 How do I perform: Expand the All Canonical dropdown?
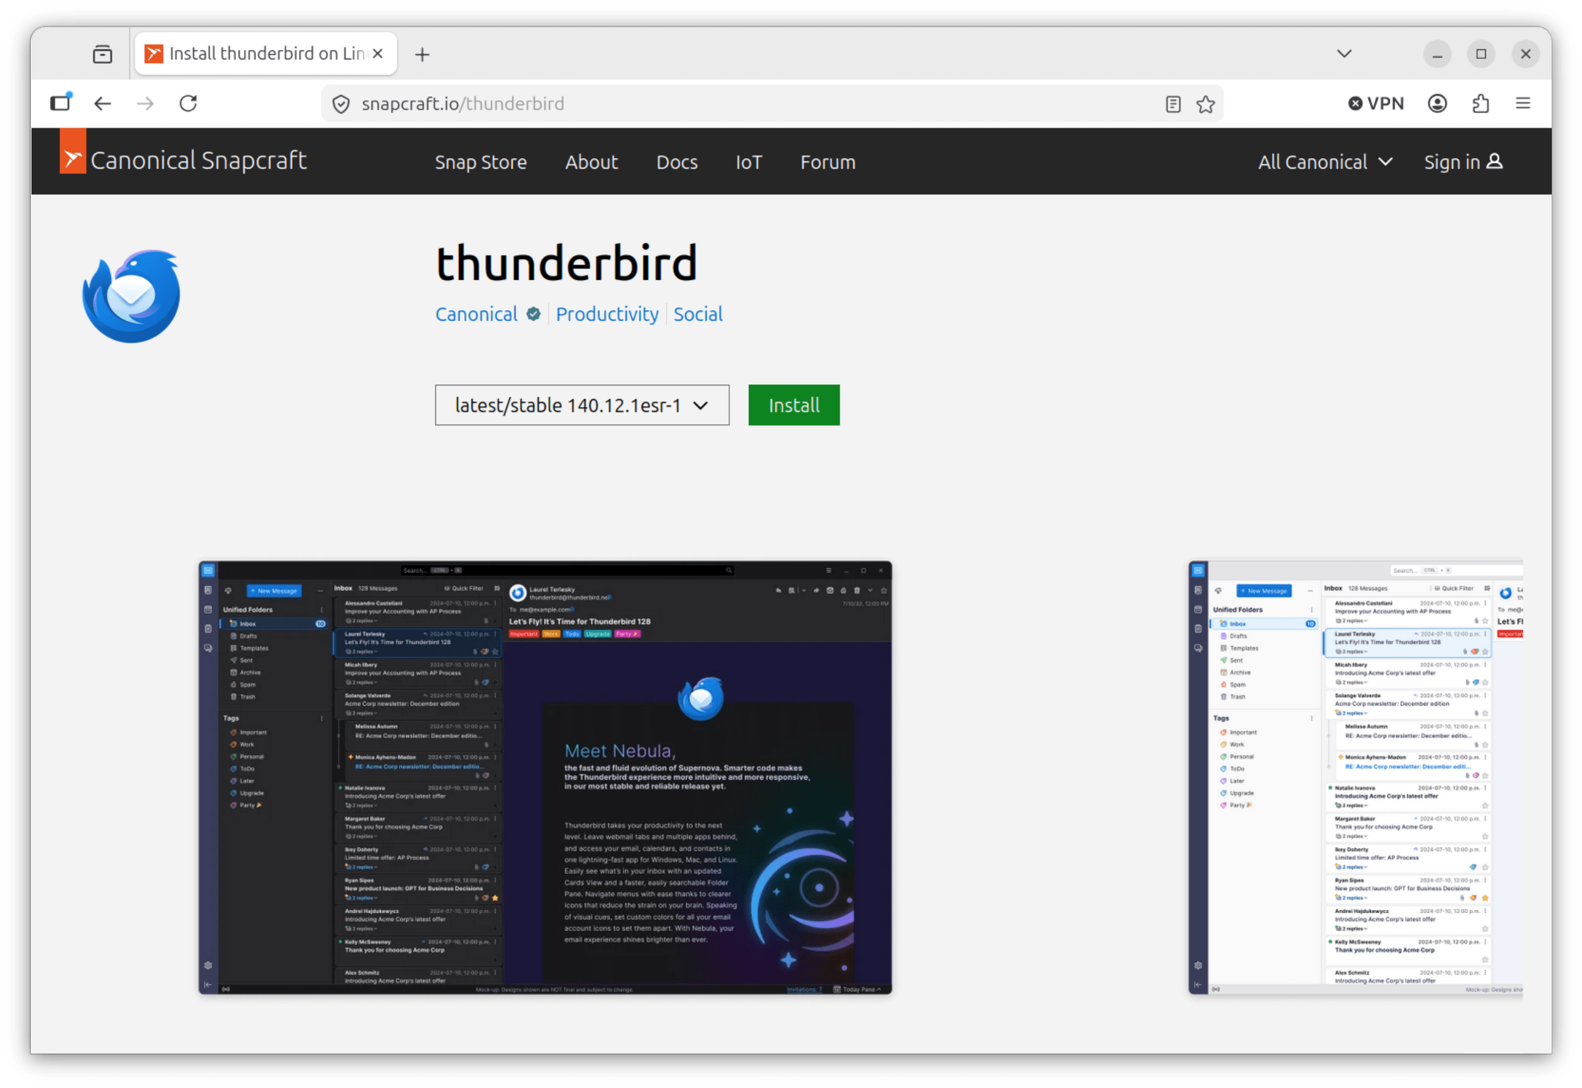[x=1325, y=162]
